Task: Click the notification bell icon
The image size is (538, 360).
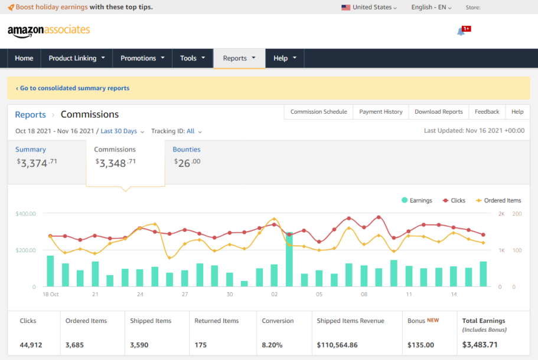Action: (461, 31)
